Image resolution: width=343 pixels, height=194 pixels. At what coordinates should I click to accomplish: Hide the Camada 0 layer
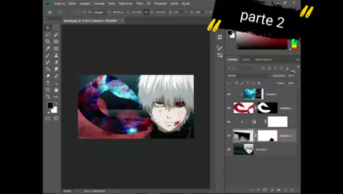point(229,150)
